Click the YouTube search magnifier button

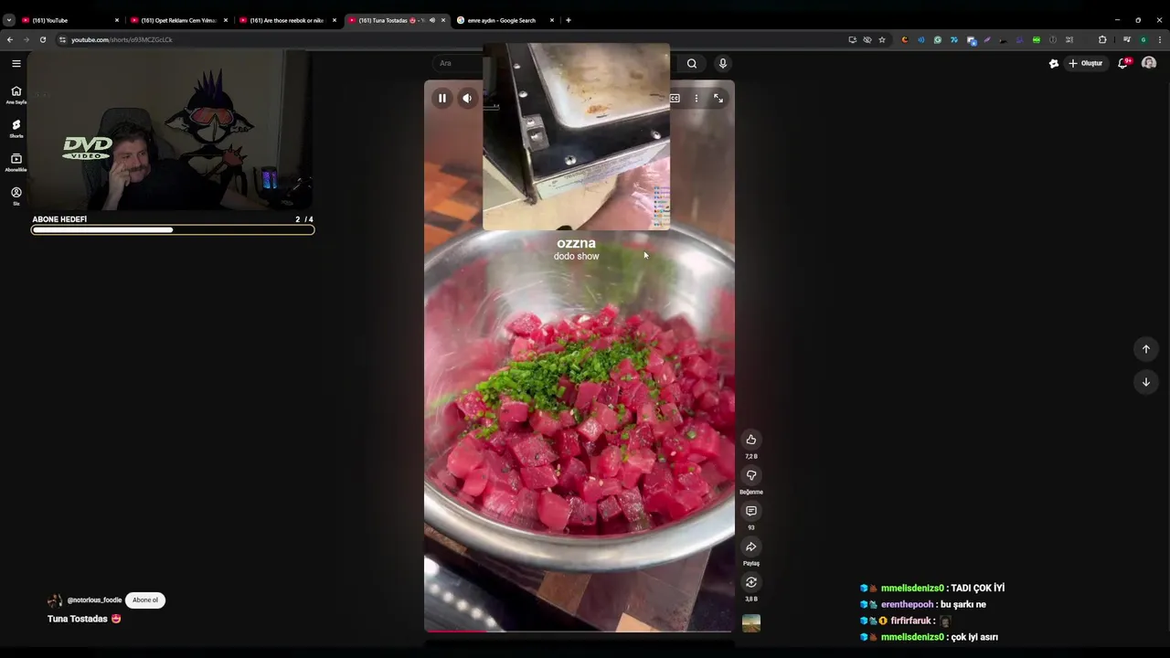[692, 63]
